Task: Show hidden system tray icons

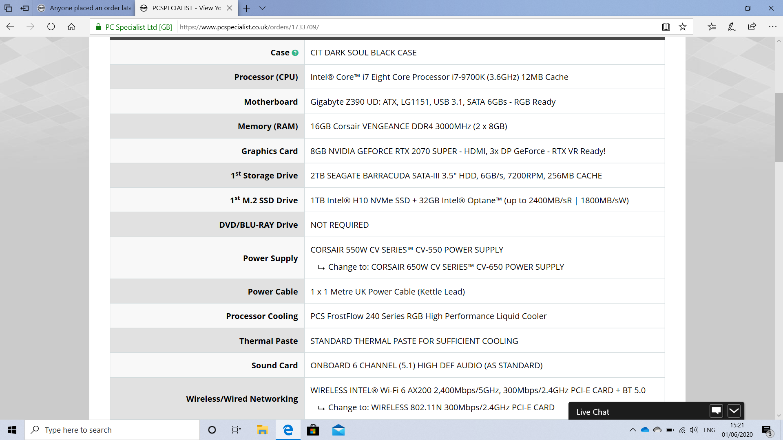Action: coord(633,430)
